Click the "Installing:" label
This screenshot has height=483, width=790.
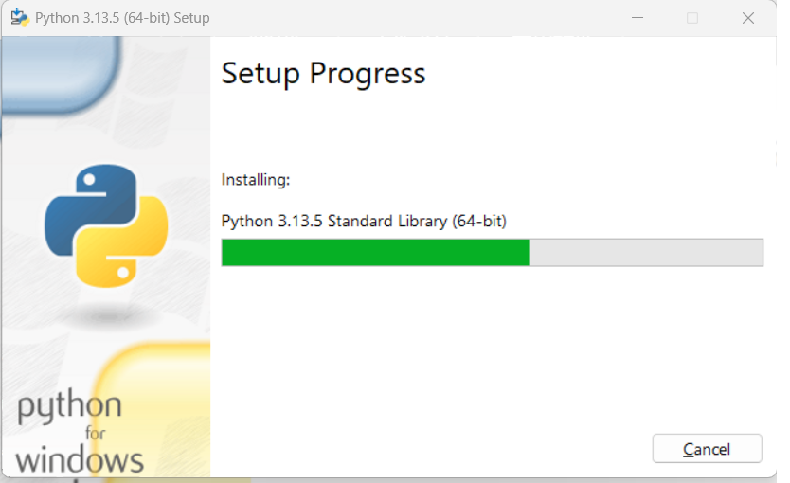point(256,180)
